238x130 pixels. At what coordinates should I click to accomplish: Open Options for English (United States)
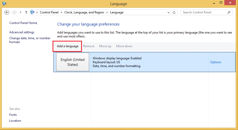pyautogui.click(x=216, y=62)
